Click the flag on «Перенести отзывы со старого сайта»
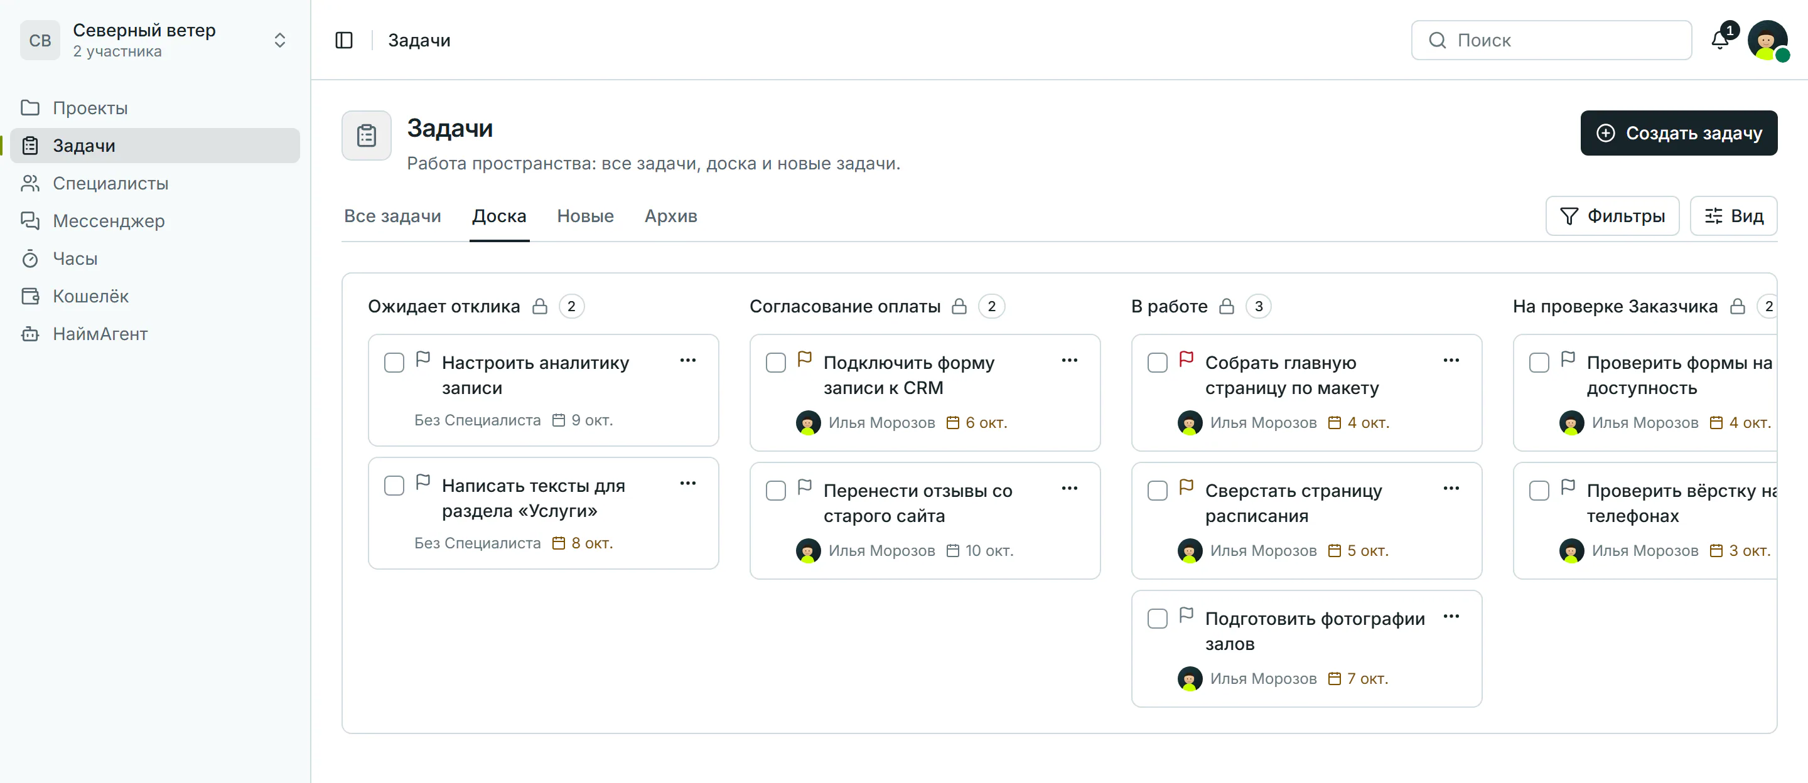Image resolution: width=1808 pixels, height=783 pixels. click(804, 487)
